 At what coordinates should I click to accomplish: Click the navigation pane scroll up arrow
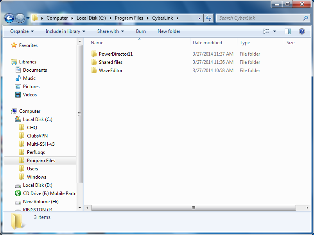click(x=80, y=41)
